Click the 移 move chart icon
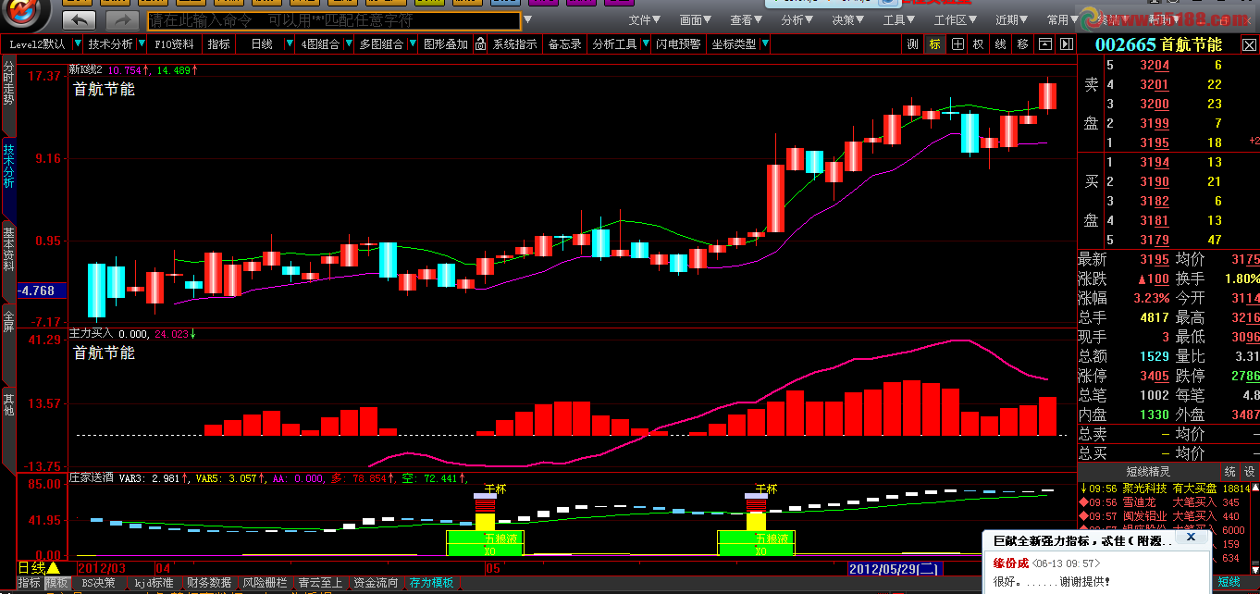Viewport: 1260px width, 594px height. [x=1022, y=43]
